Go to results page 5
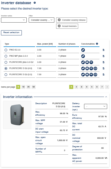The height and width of the screenshot is (169, 111). pyautogui.click(x=92, y=87)
